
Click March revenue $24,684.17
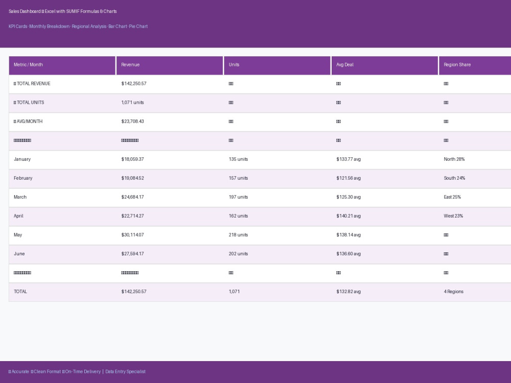[x=170, y=197]
